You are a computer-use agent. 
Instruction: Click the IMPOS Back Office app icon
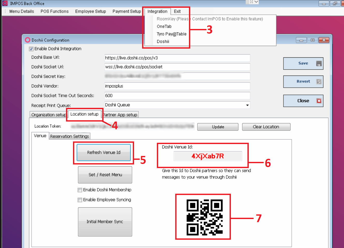[x=5, y=3]
